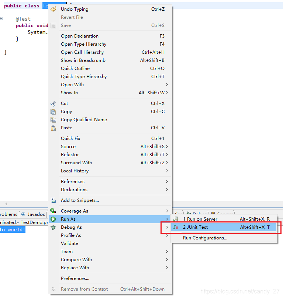Choose 1 Run on Server
Viewport: 283px width, 298px height.
point(224,219)
